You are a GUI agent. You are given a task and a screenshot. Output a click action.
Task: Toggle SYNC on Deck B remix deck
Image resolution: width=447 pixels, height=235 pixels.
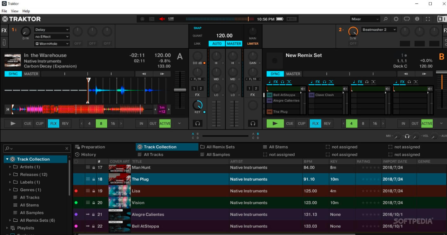[x=275, y=74]
